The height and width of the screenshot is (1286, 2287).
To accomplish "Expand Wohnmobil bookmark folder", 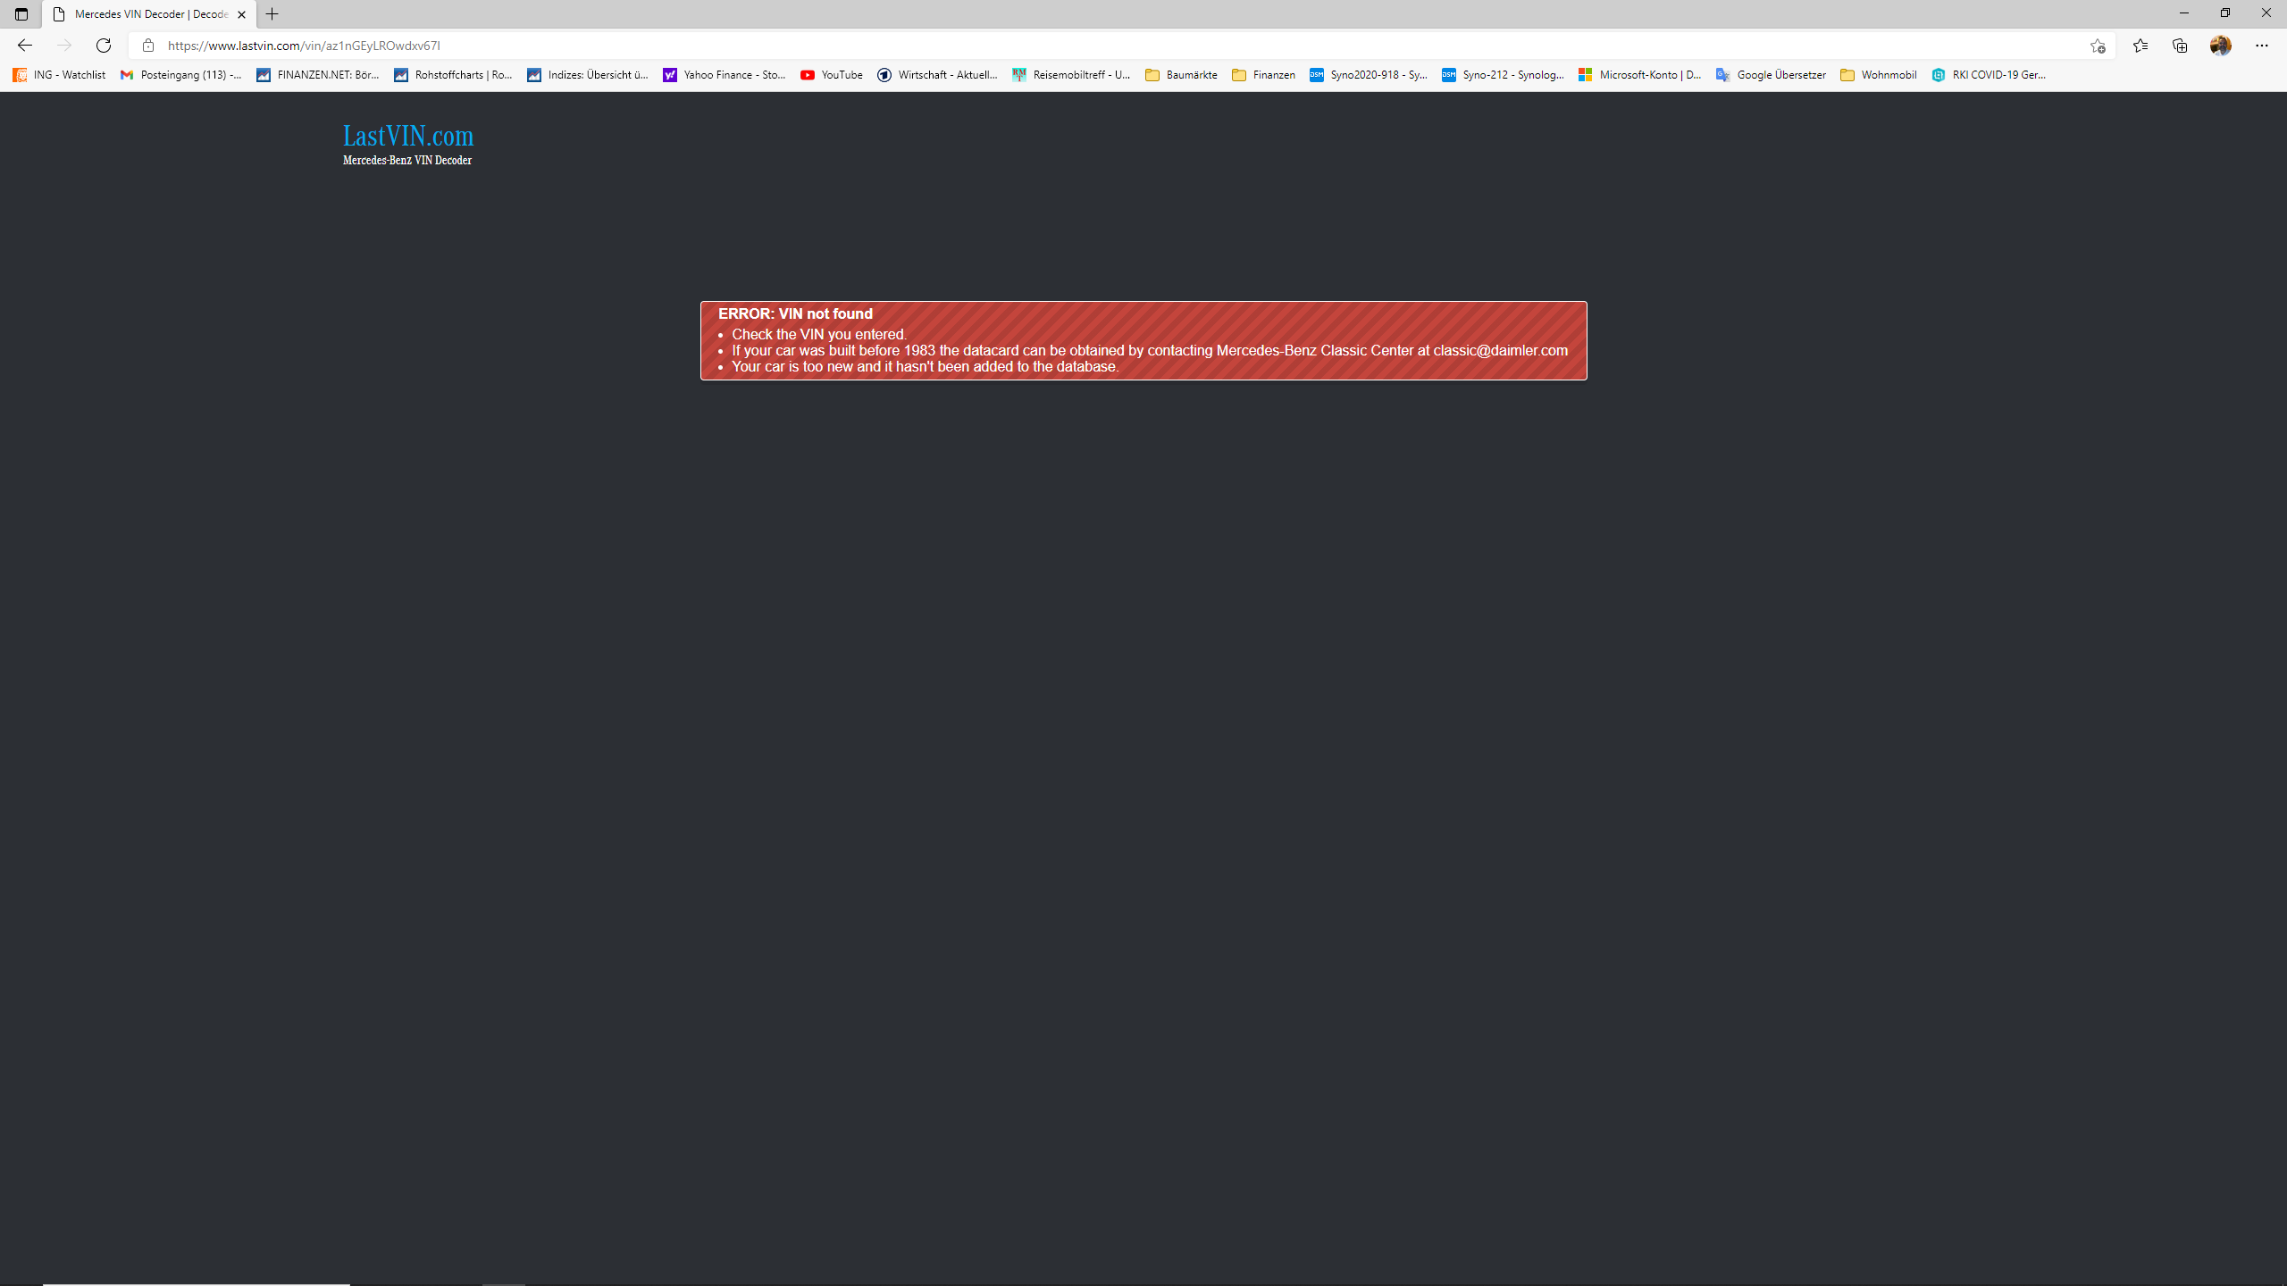I will 1879,75.
